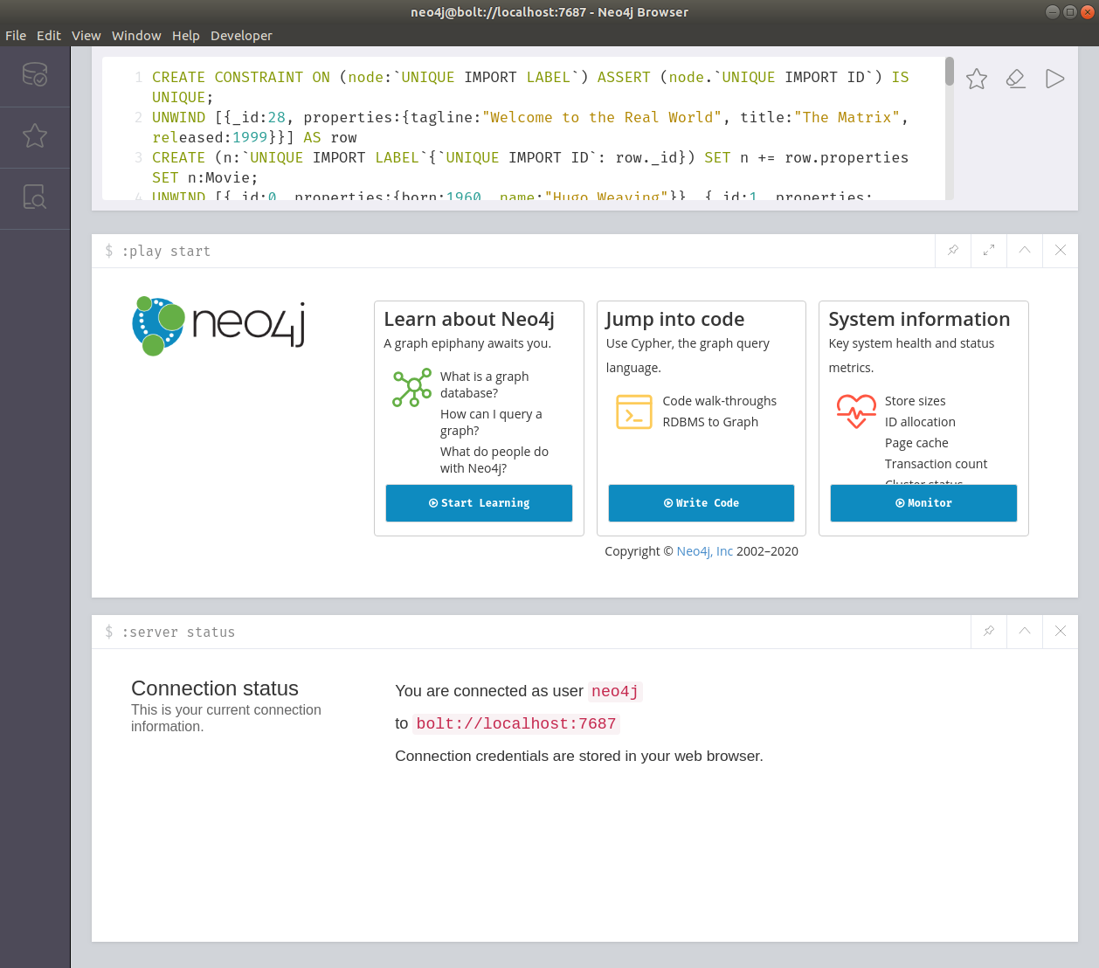1099x968 pixels.
Task: Click the Neo4j logo in the start guide
Action: click(218, 326)
